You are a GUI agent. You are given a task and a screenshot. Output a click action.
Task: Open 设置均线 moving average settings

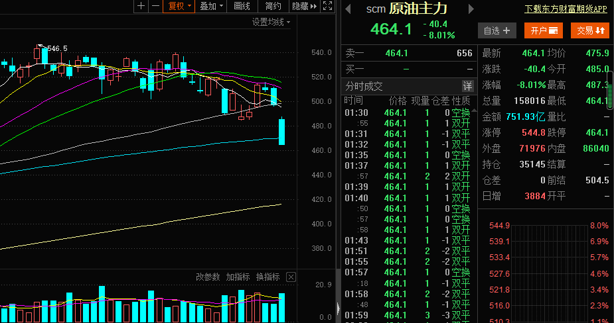[x=271, y=23]
